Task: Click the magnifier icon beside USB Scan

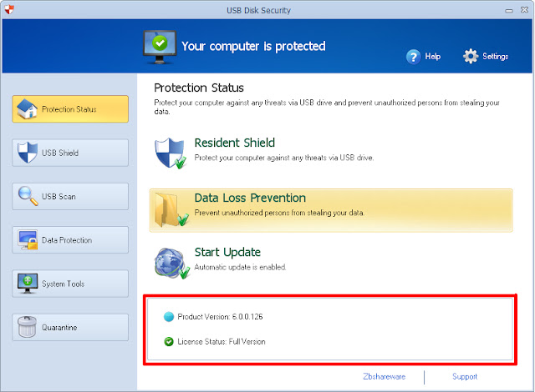Action: pos(28,196)
